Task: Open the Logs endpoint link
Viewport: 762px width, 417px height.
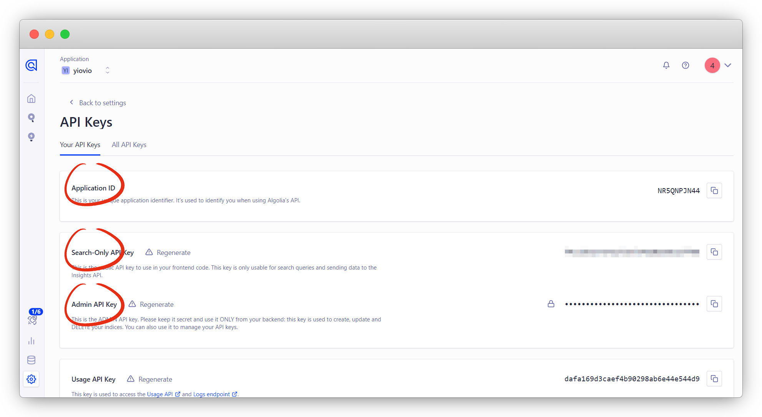Action: point(212,394)
